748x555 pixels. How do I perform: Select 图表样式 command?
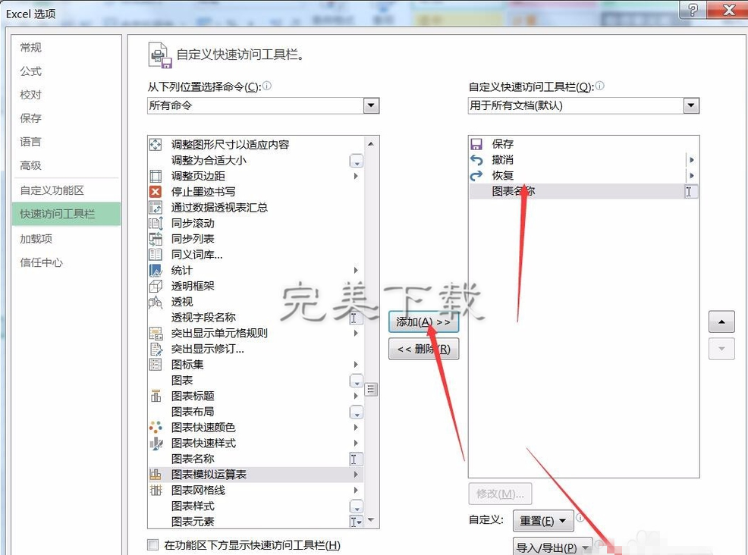click(x=256, y=506)
